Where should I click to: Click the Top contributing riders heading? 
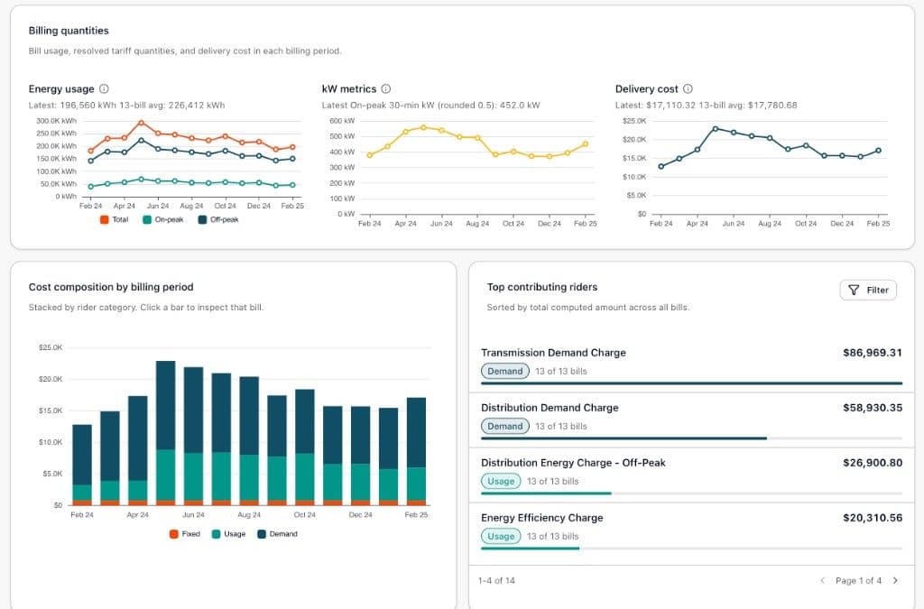542,287
